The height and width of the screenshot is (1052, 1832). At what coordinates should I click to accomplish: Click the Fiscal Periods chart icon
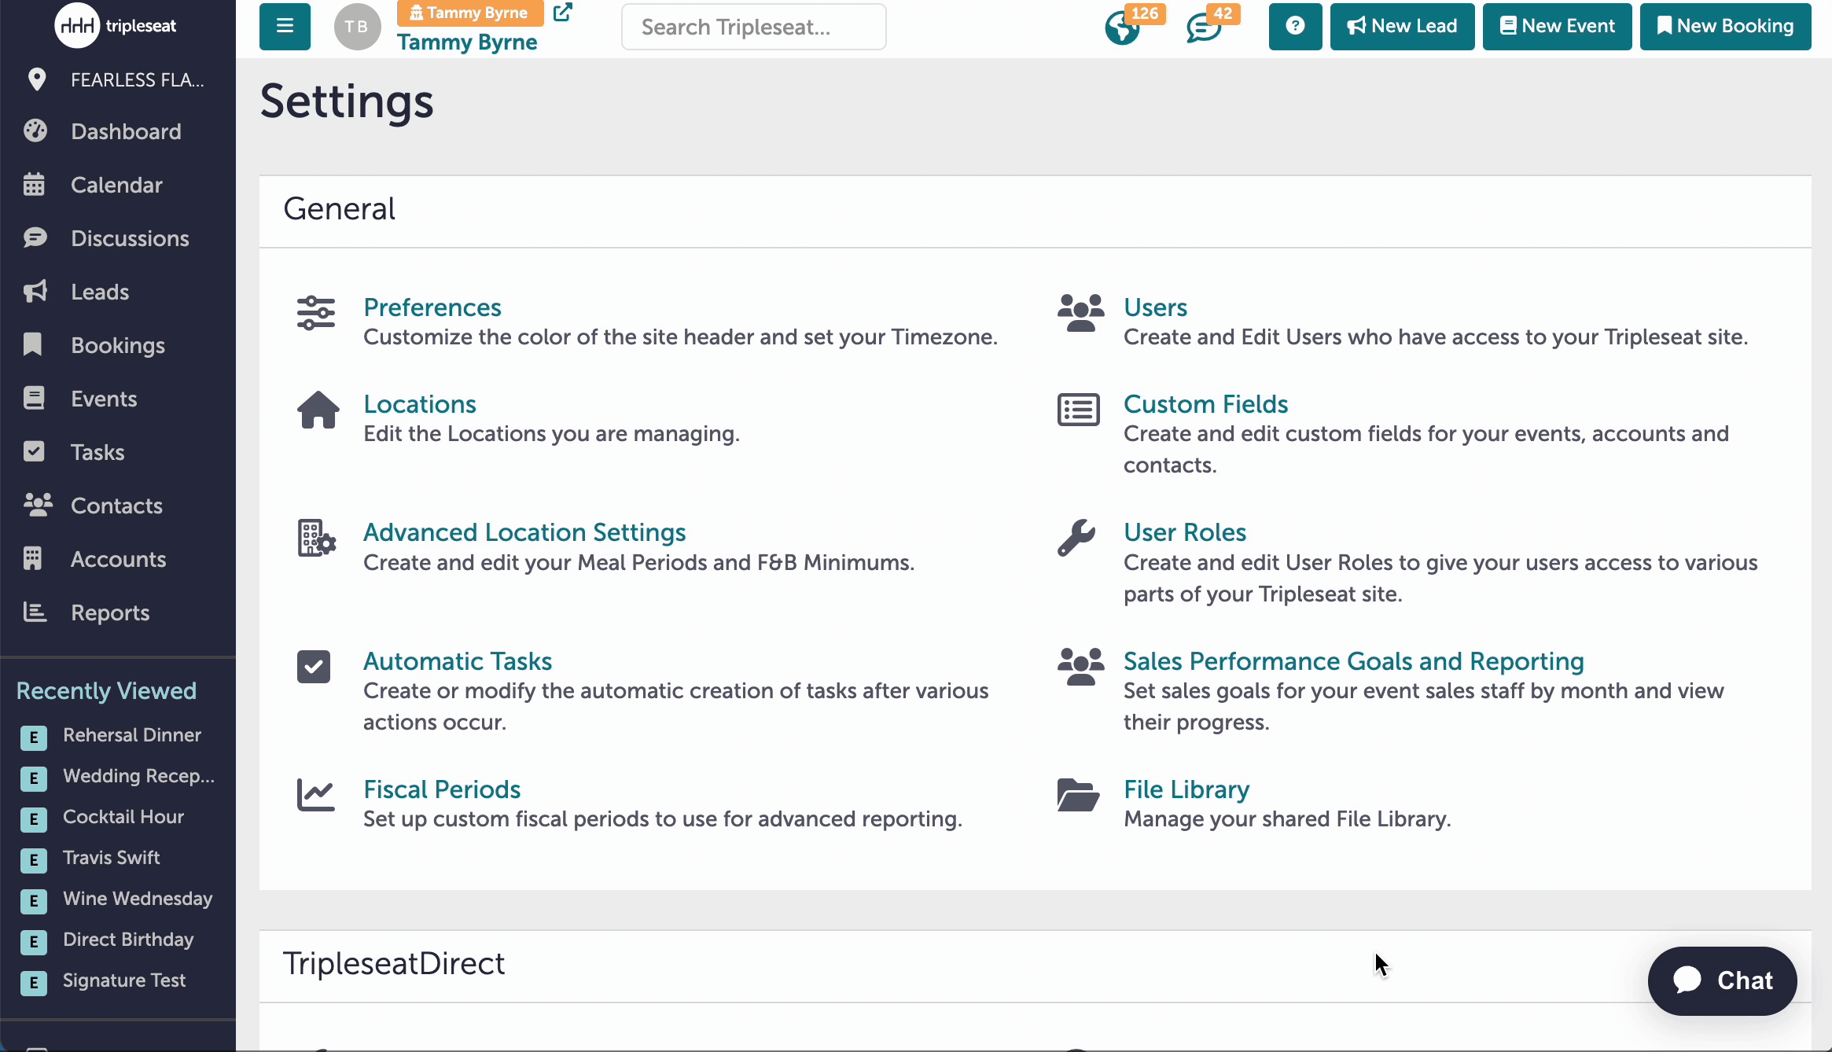tap(315, 795)
